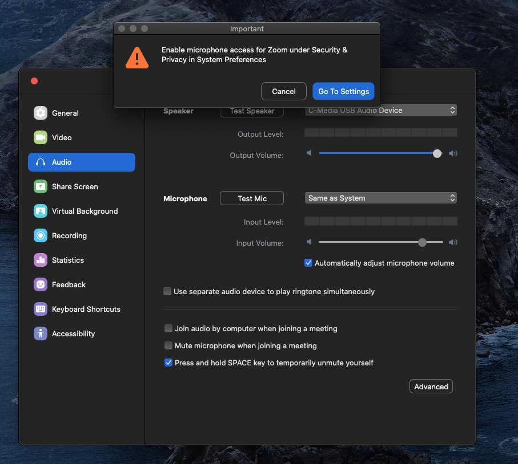518x464 pixels.
Task: Click the loud input volume speaker icon
Action: coord(453,242)
